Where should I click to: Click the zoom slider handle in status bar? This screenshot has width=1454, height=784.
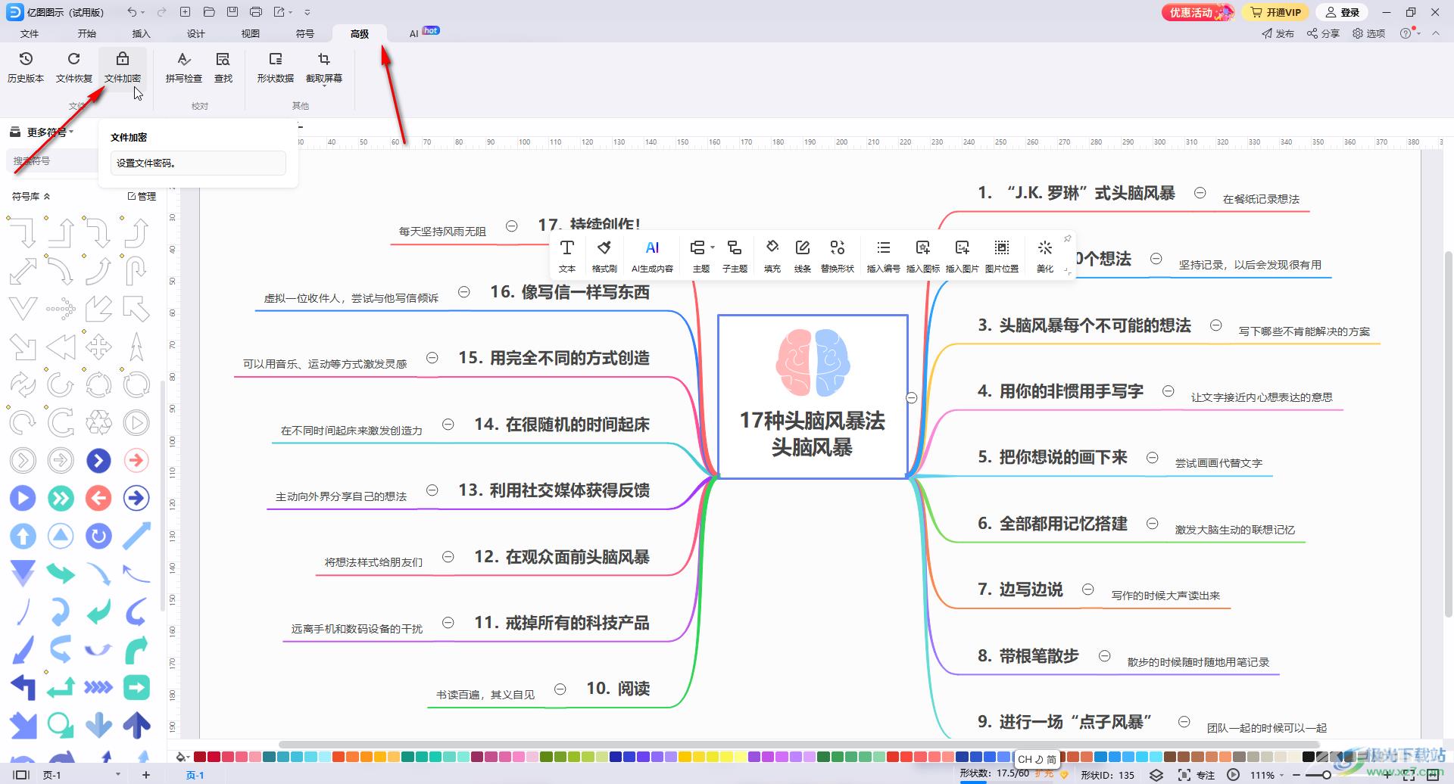[x=1327, y=775]
